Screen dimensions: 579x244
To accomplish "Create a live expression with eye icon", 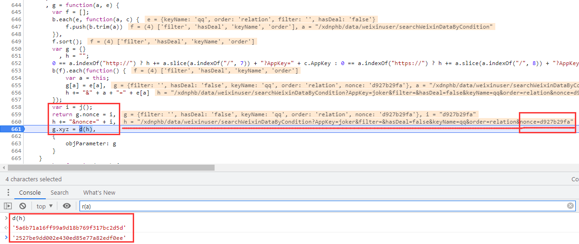I will point(67,206).
